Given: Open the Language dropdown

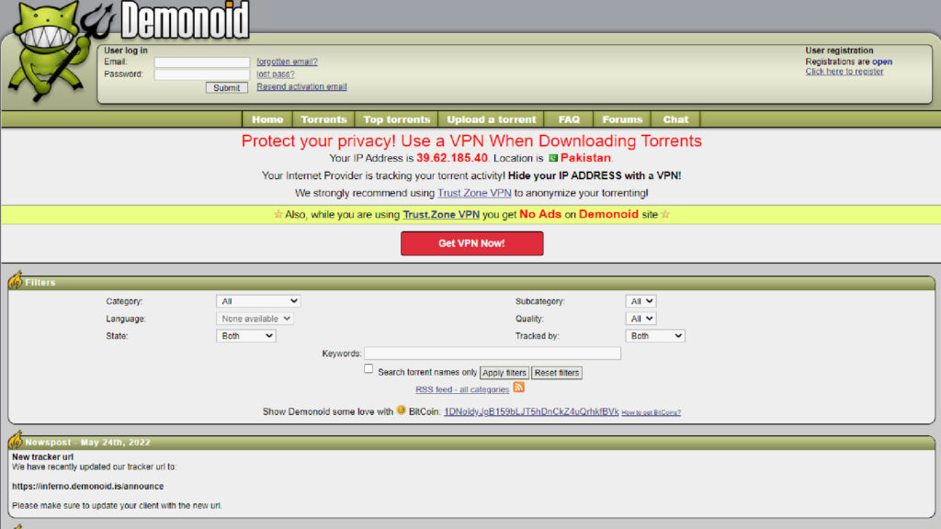Looking at the screenshot, I should click(x=255, y=319).
